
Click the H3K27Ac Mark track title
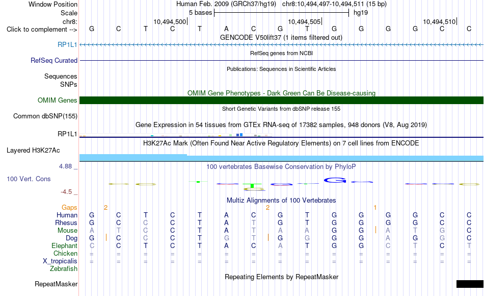281,143
